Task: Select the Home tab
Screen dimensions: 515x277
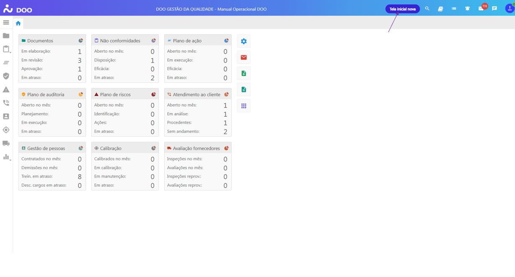Action: tap(18, 23)
